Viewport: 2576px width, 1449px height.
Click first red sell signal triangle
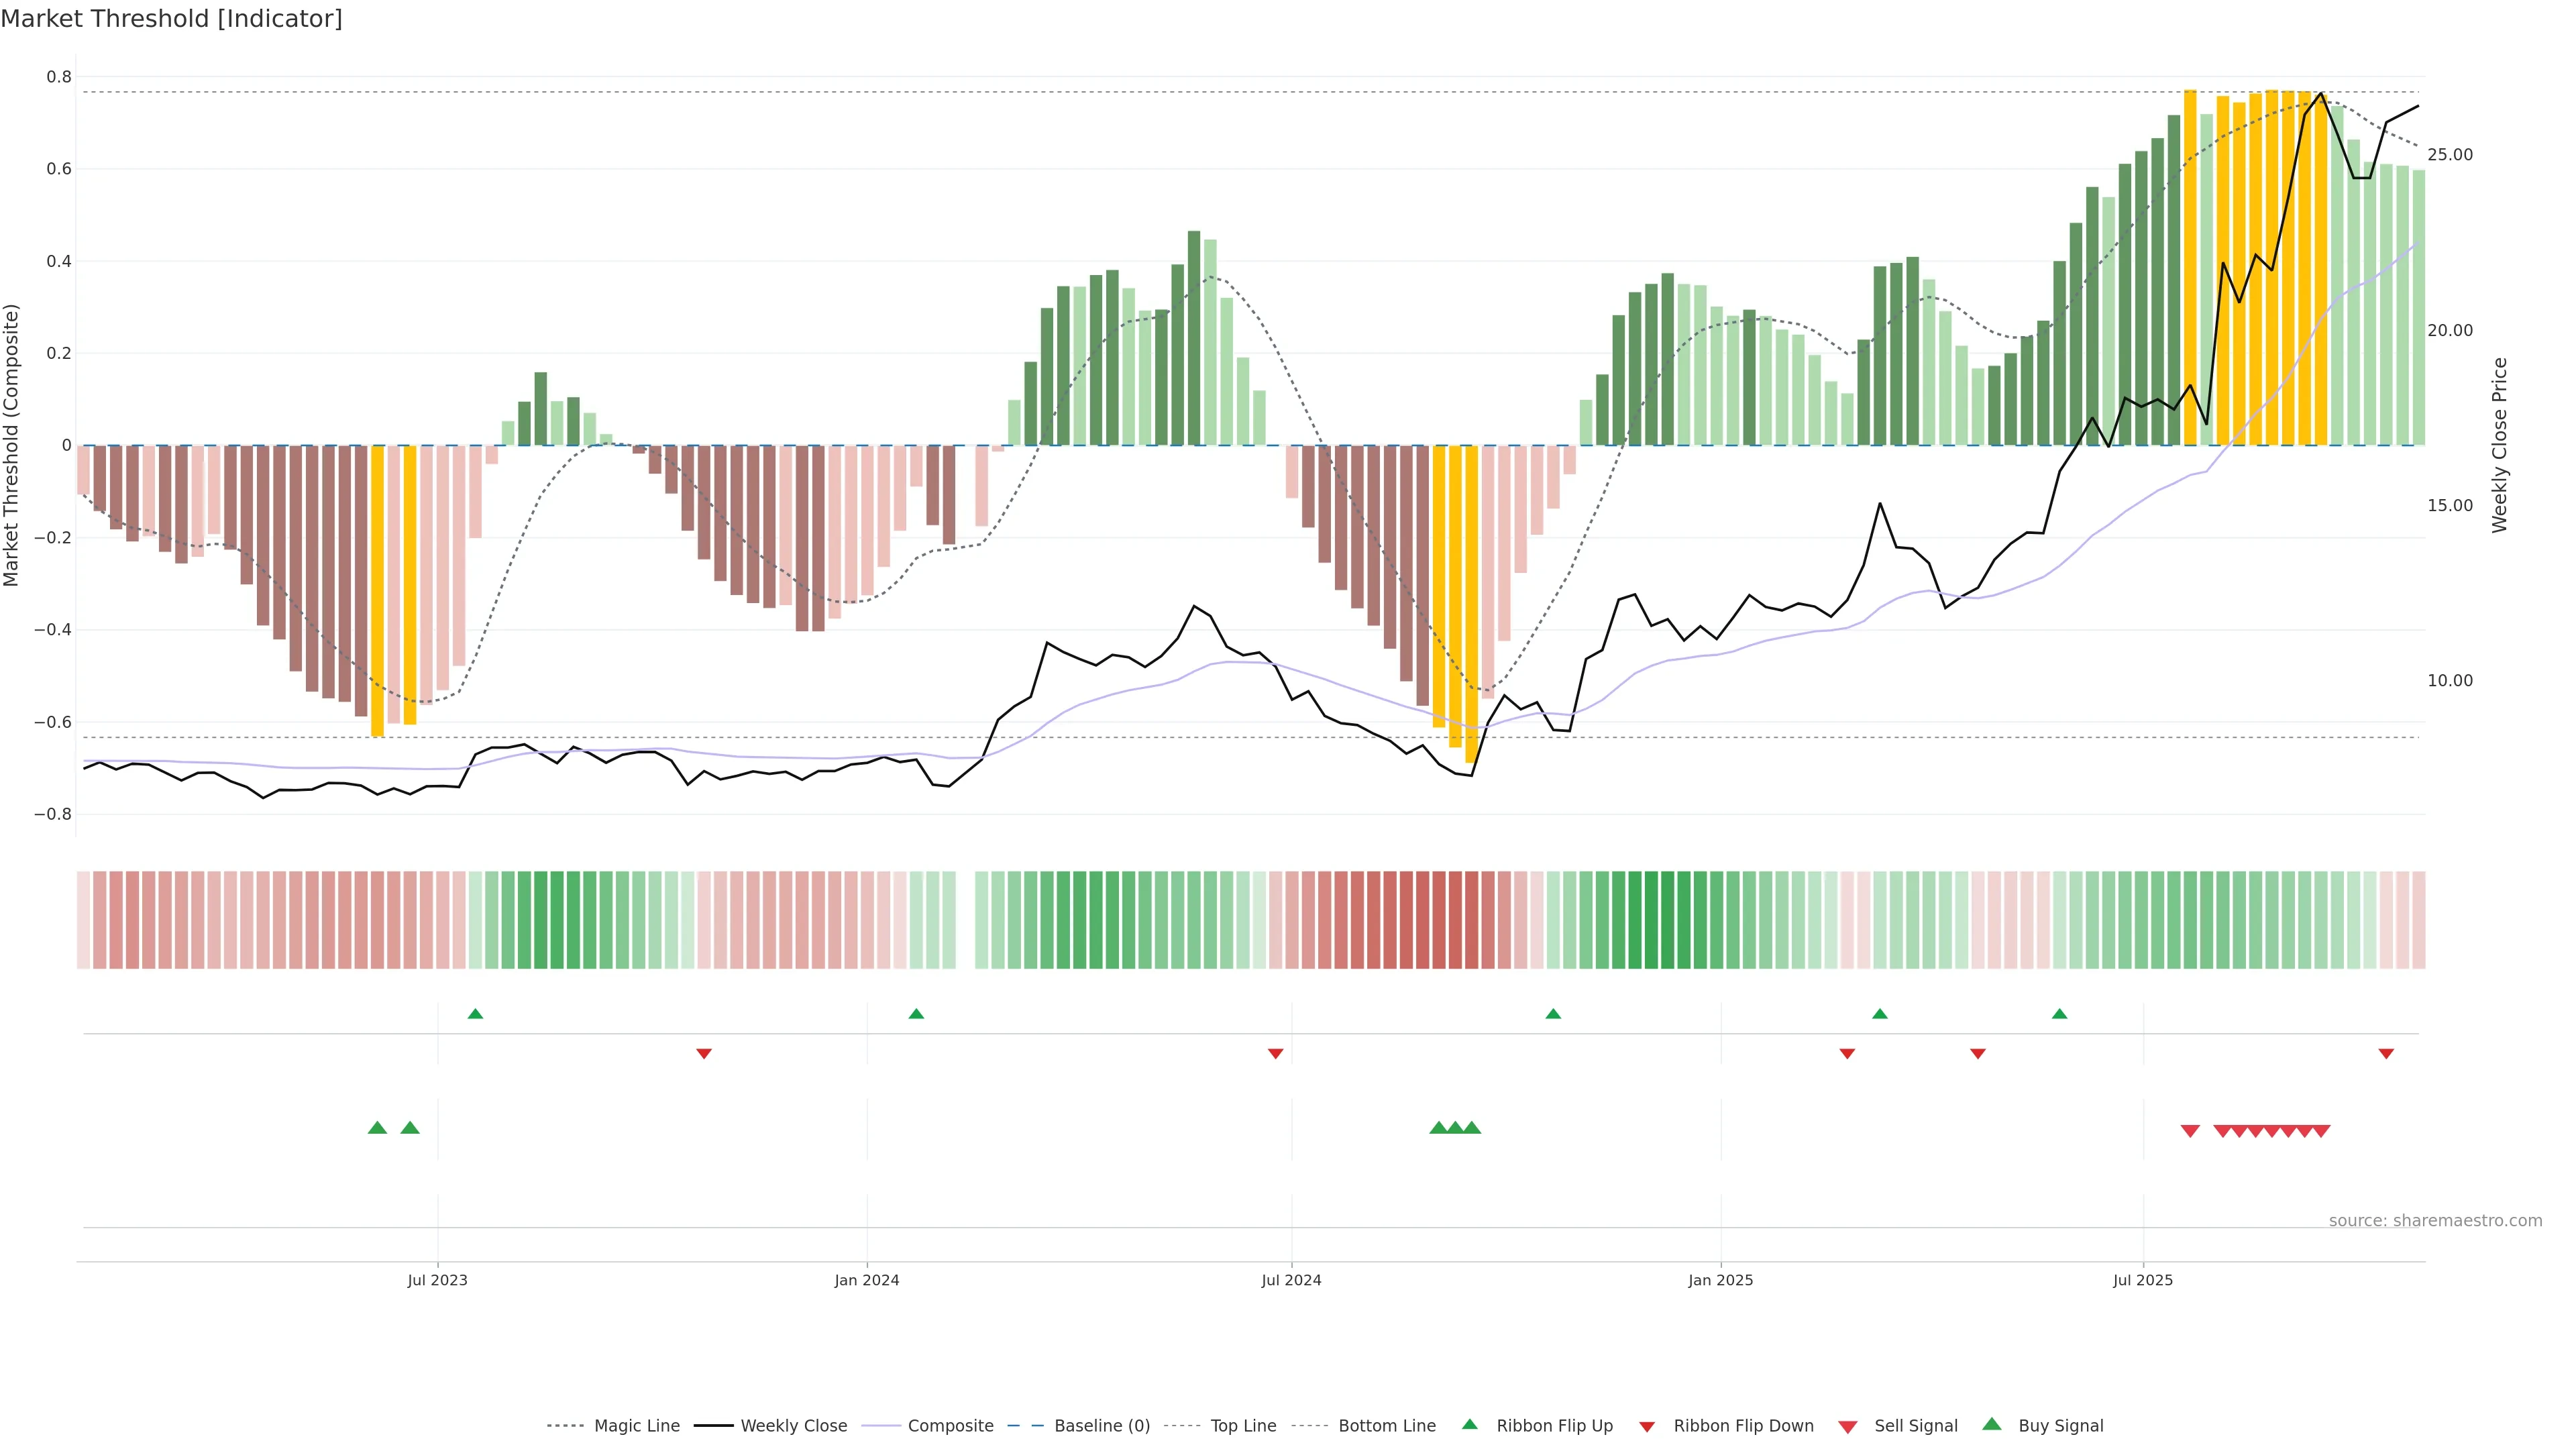coord(2190,1131)
